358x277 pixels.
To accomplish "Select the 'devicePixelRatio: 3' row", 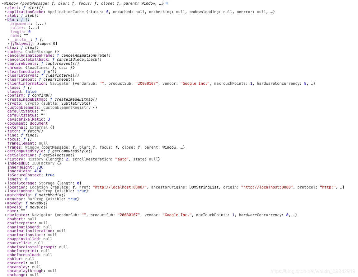I will (29, 119).
